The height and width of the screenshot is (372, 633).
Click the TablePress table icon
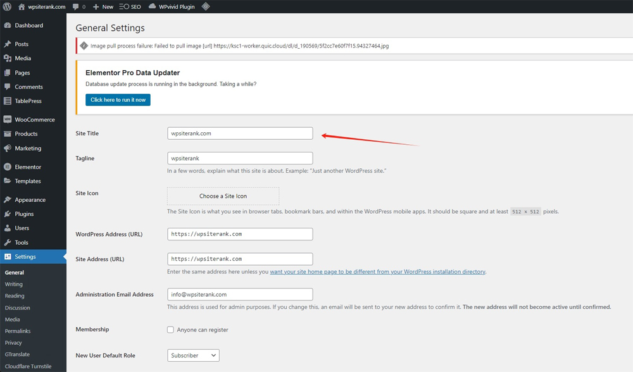[7, 101]
